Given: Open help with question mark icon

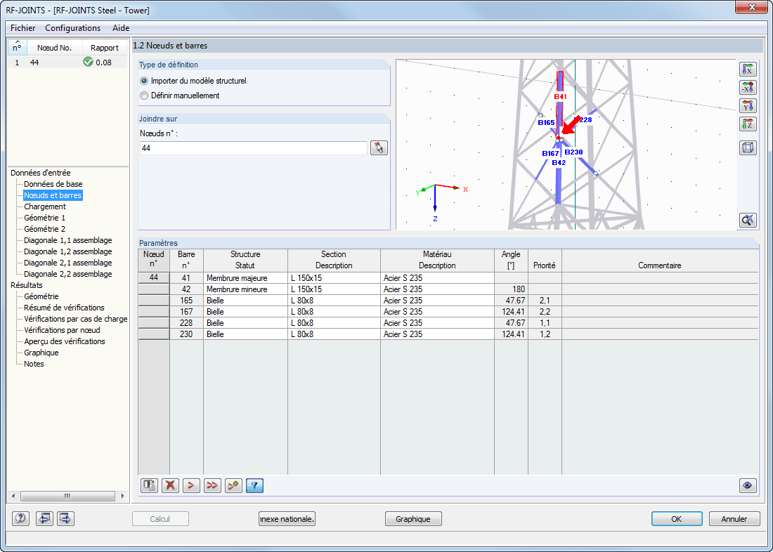Looking at the screenshot, I should (20, 519).
